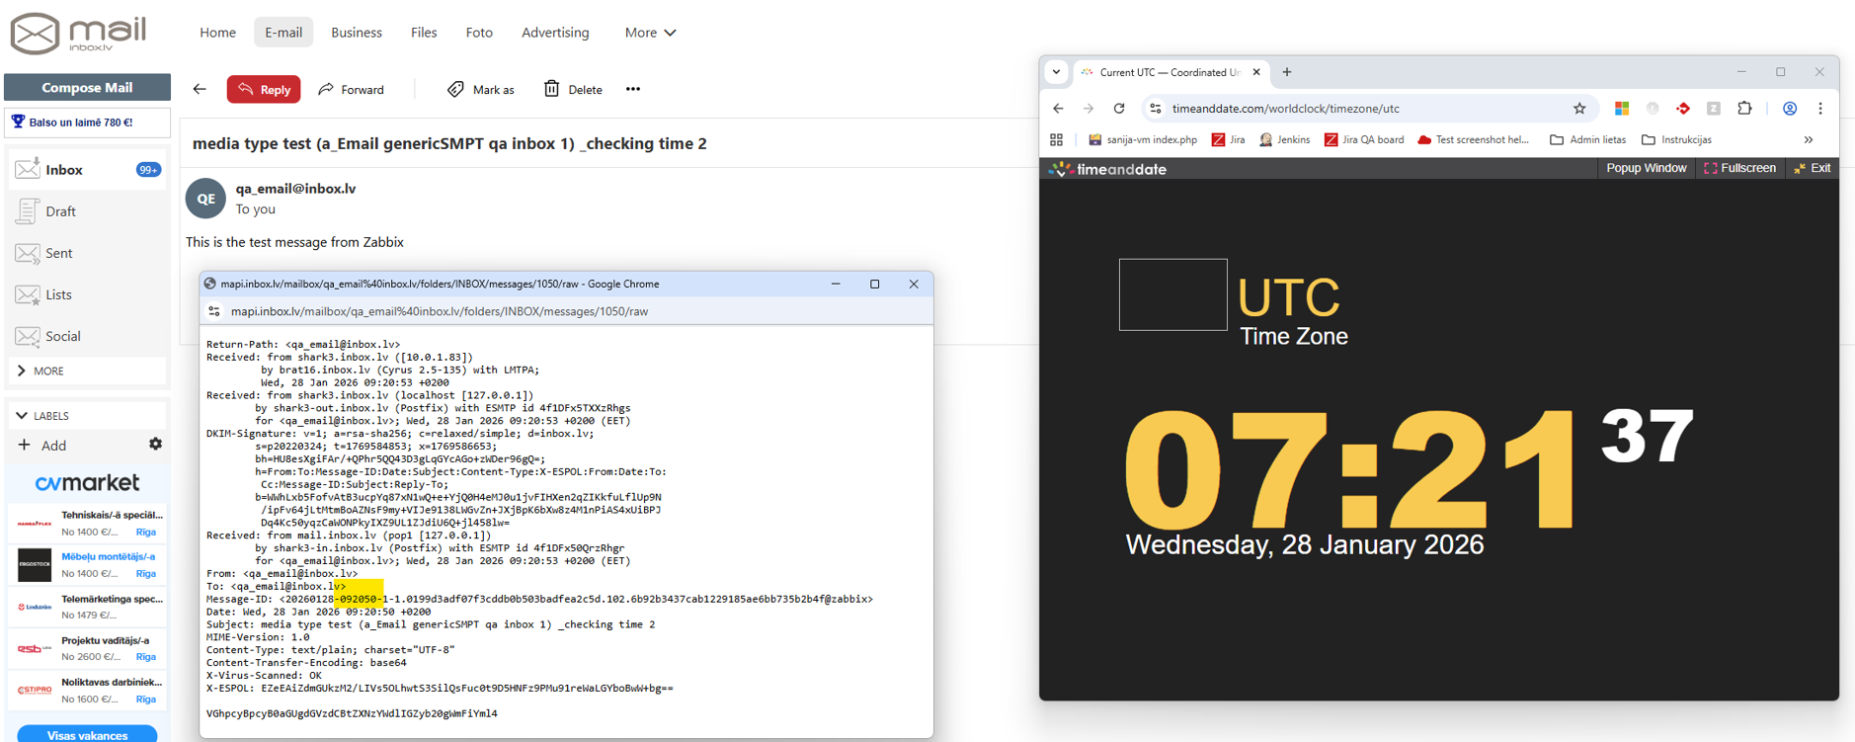Go to the Business tab
Screen dimensions: 1855x742
coord(356,33)
